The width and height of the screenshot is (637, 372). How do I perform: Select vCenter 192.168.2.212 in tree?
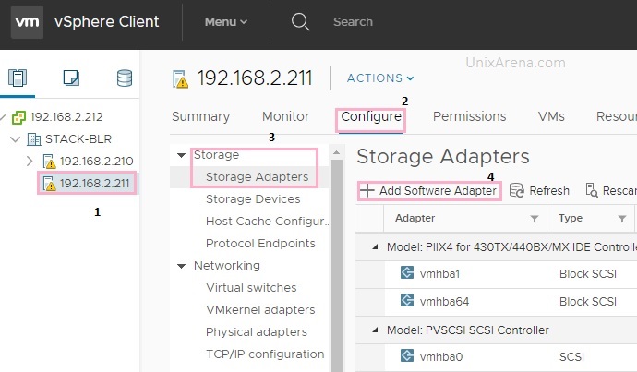click(x=66, y=117)
